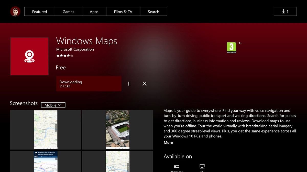Open the download queue icon

[x=285, y=11]
